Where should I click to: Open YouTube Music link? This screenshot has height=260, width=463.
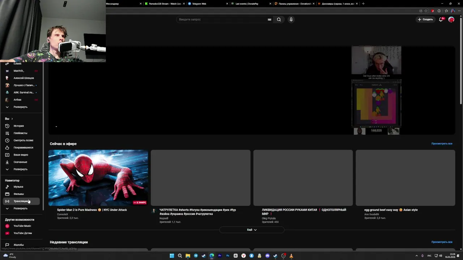(x=22, y=226)
